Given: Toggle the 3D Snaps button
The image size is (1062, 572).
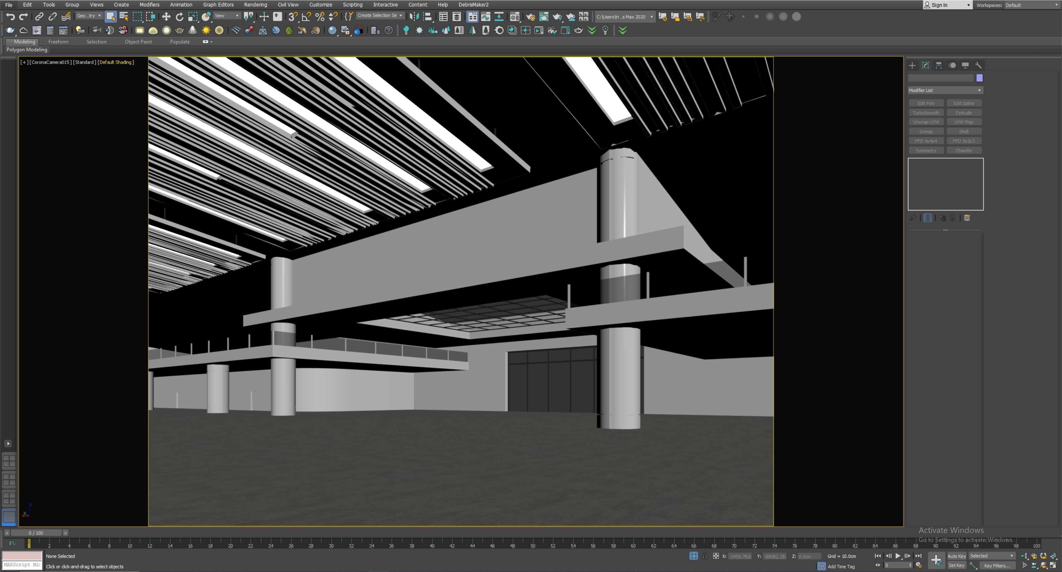Looking at the screenshot, I should [x=293, y=17].
